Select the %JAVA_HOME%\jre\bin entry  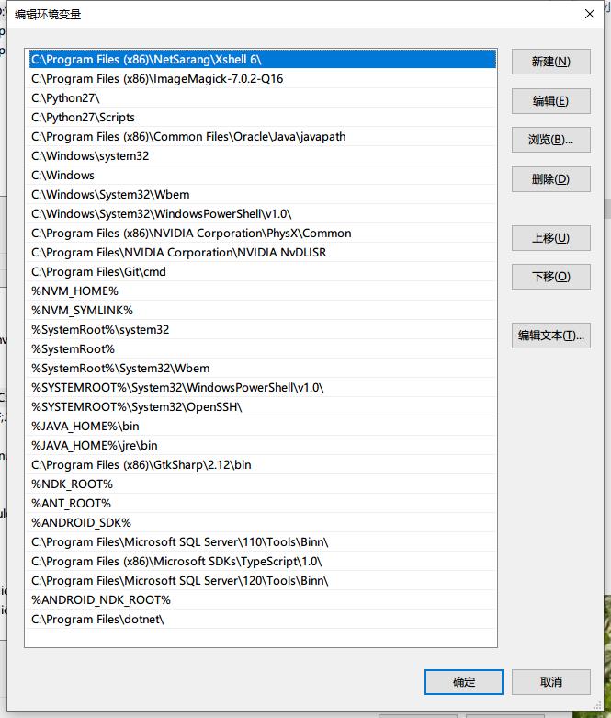click(x=262, y=446)
